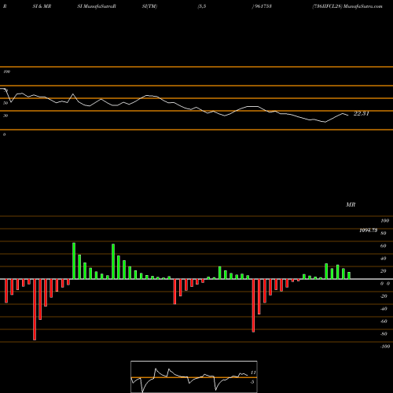The height and width of the screenshot is (393, 393).
Task: Click the 'SI & MR' header text
Action: pos(42,6)
